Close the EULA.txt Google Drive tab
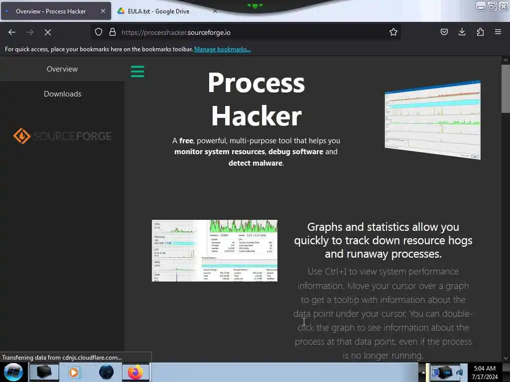This screenshot has width=510, height=382. point(215,11)
